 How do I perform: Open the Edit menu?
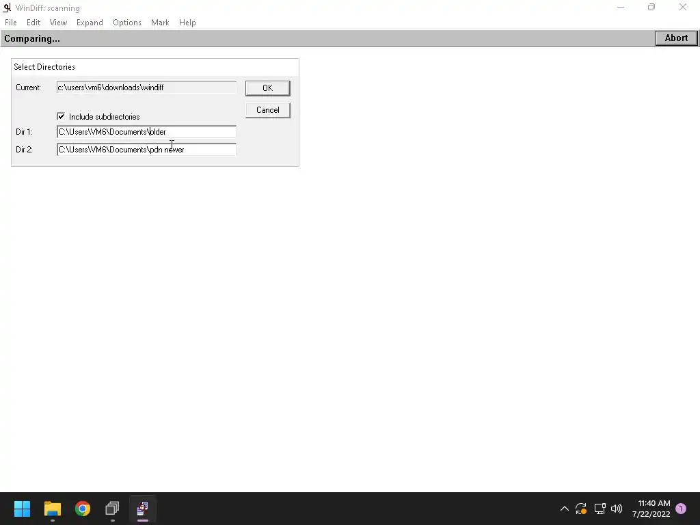point(33,23)
